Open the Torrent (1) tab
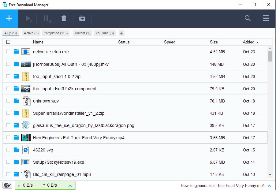276x190 pixels. click(x=82, y=33)
